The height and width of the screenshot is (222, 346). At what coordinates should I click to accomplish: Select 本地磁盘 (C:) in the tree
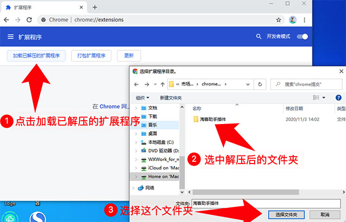(x=161, y=142)
